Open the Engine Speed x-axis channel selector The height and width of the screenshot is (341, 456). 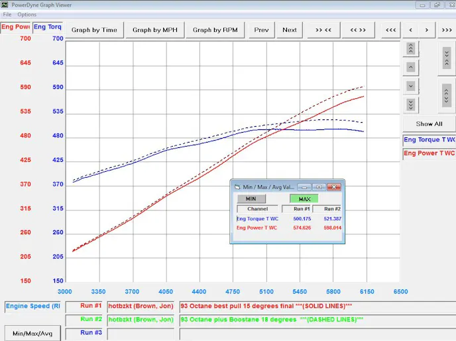(x=33, y=306)
